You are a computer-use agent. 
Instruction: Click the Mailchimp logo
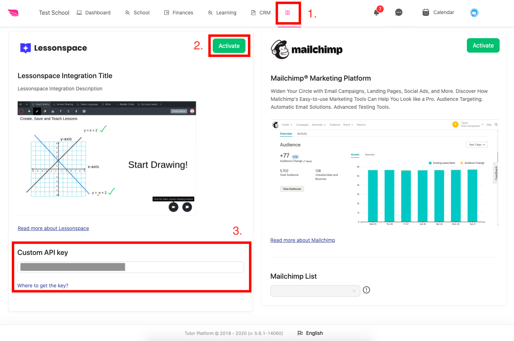tap(307, 49)
